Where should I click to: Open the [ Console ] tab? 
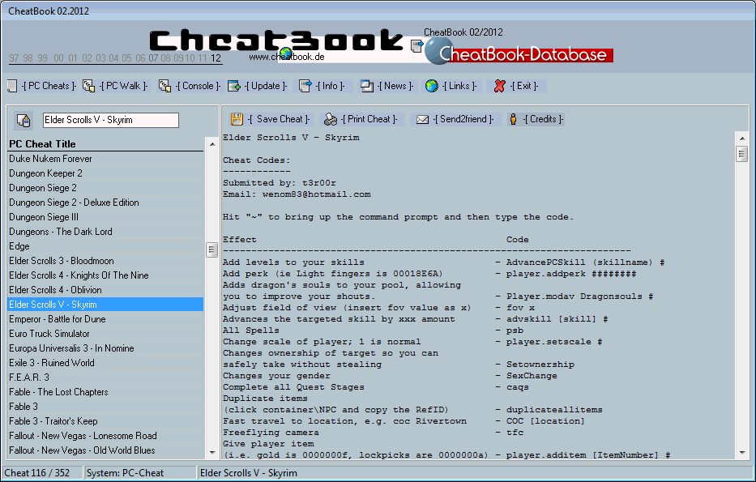(198, 87)
